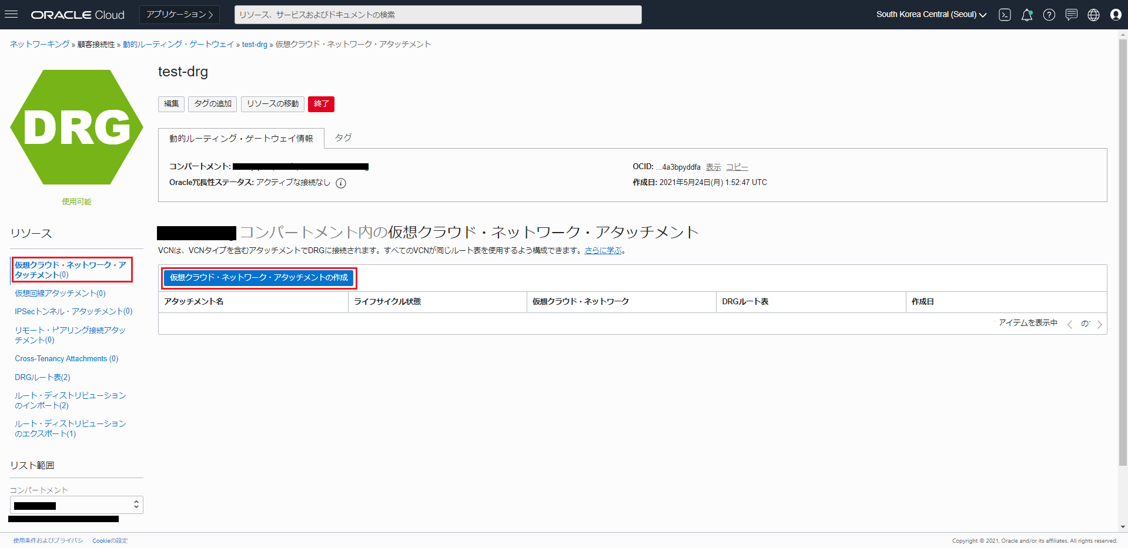
Task: Select Cross-Tenancy Attachments (0)
Action: point(66,358)
